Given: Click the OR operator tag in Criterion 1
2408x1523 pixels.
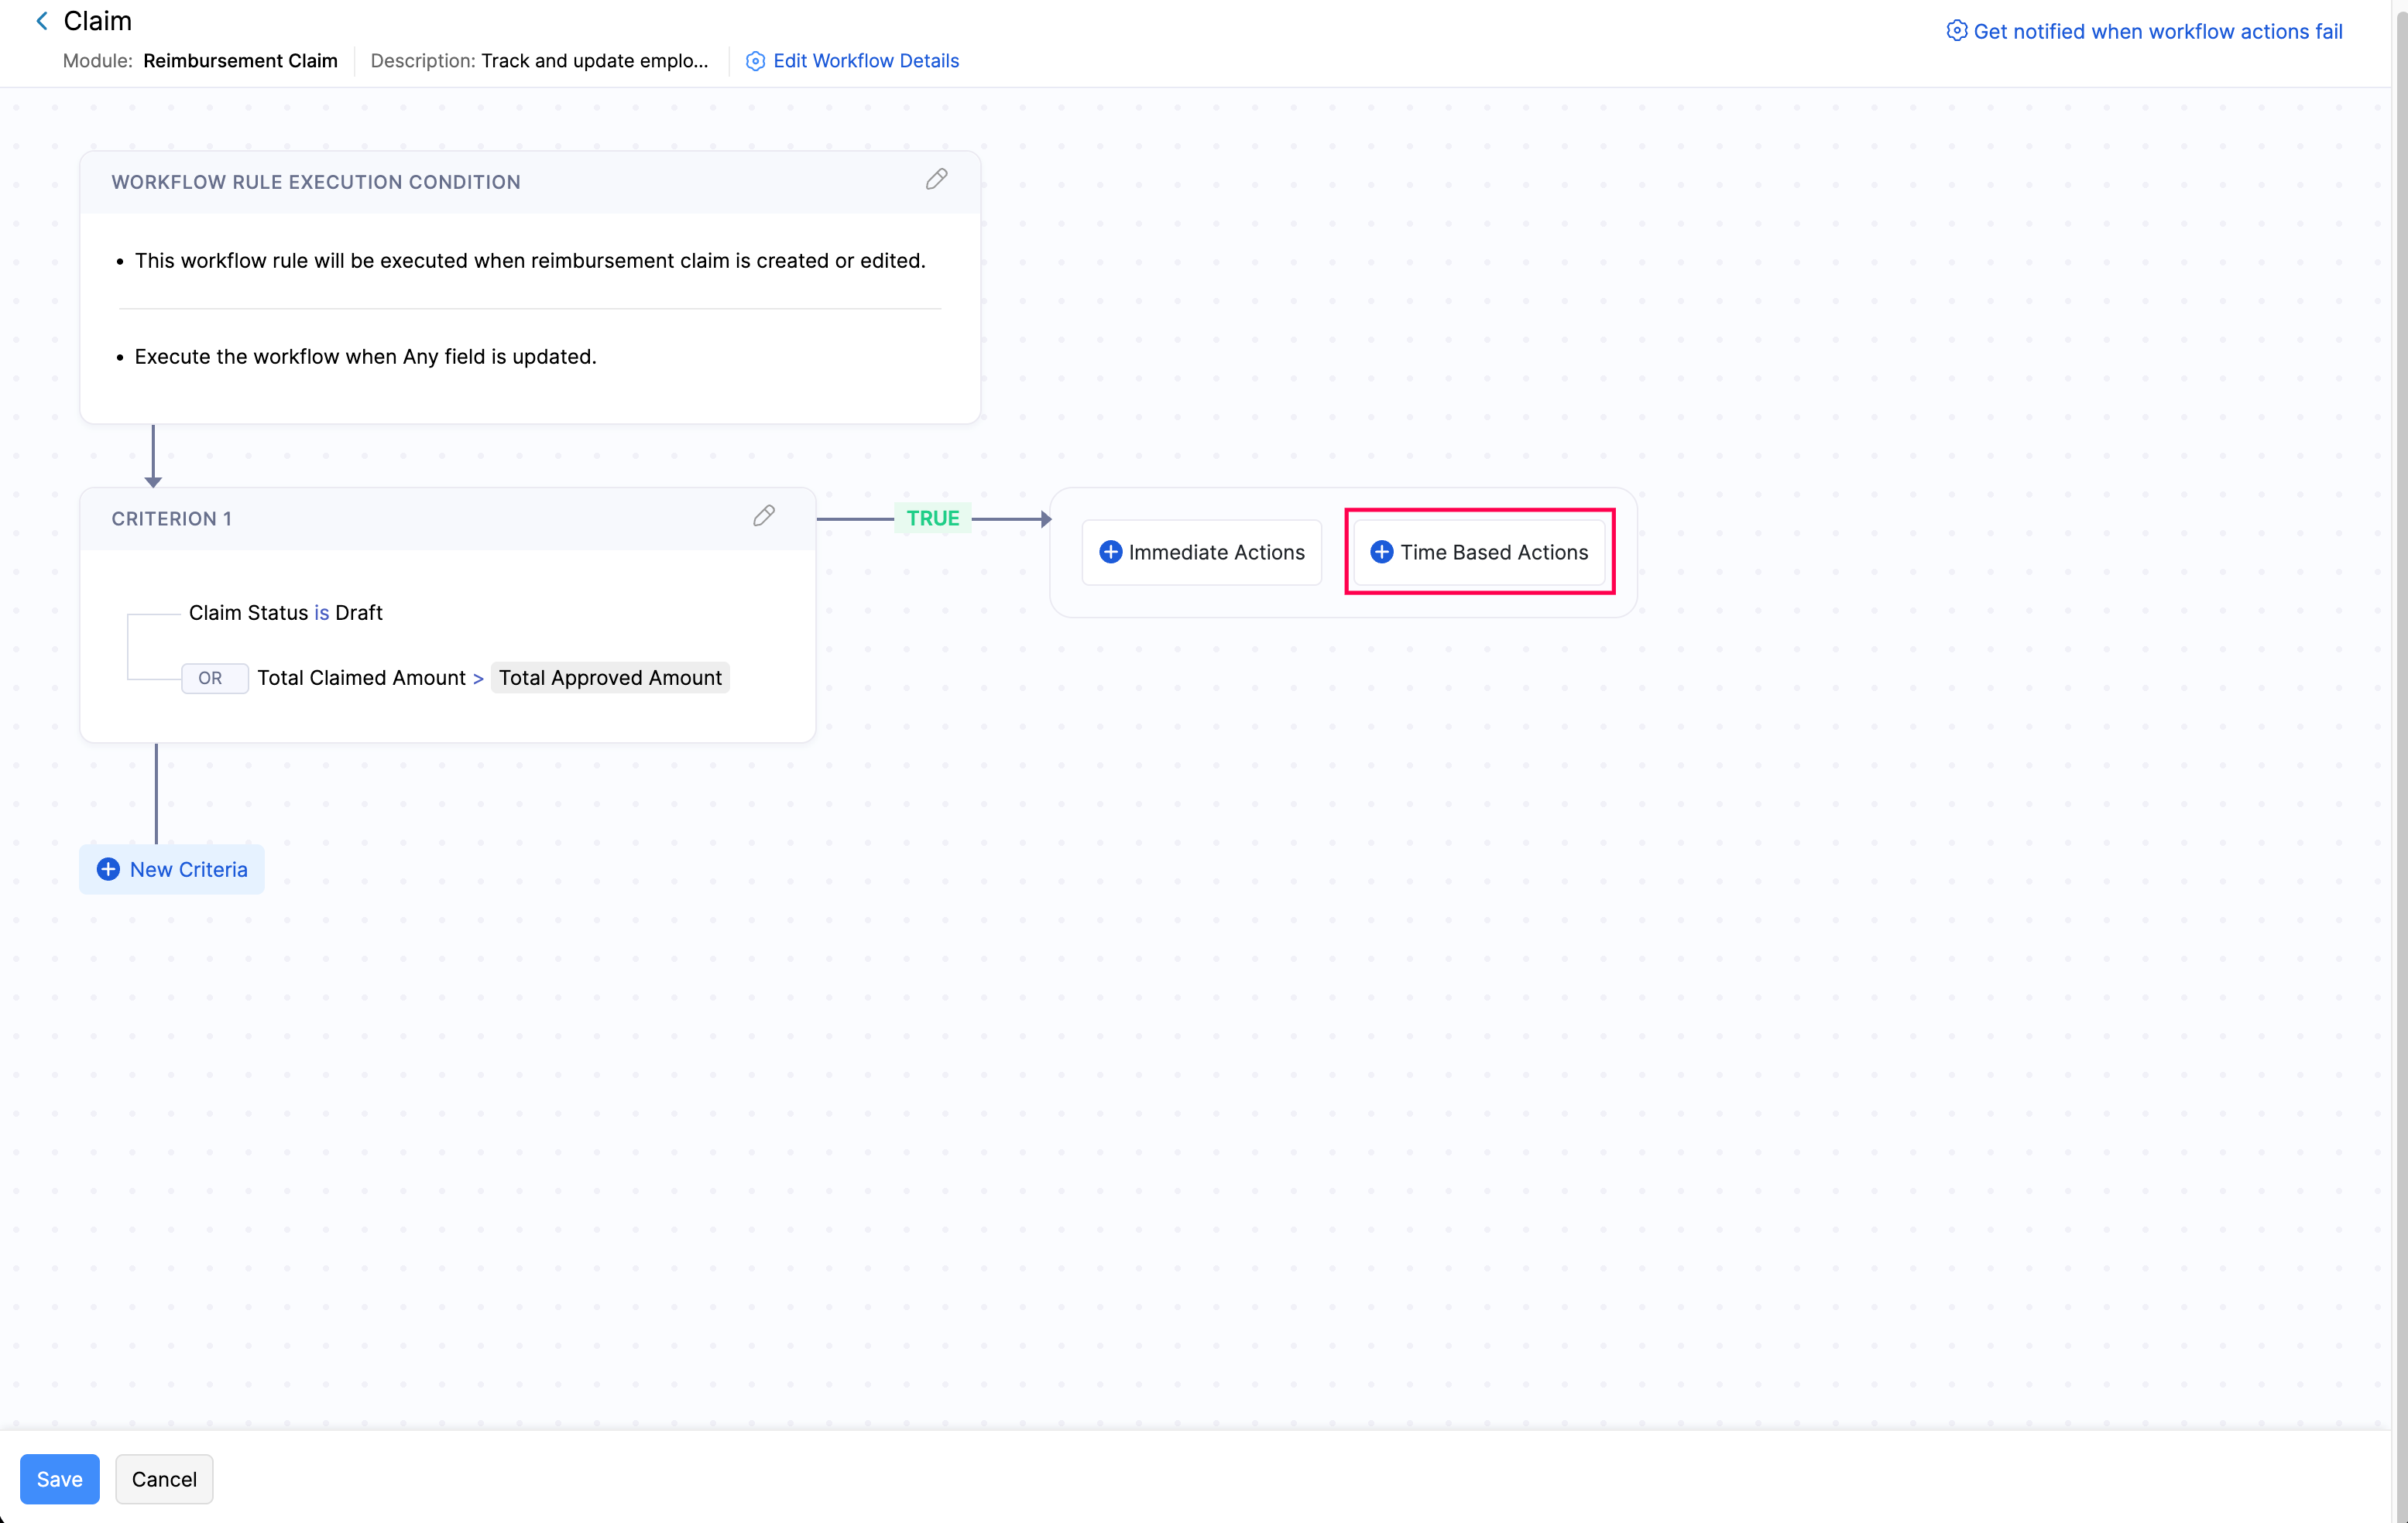Looking at the screenshot, I should [214, 678].
